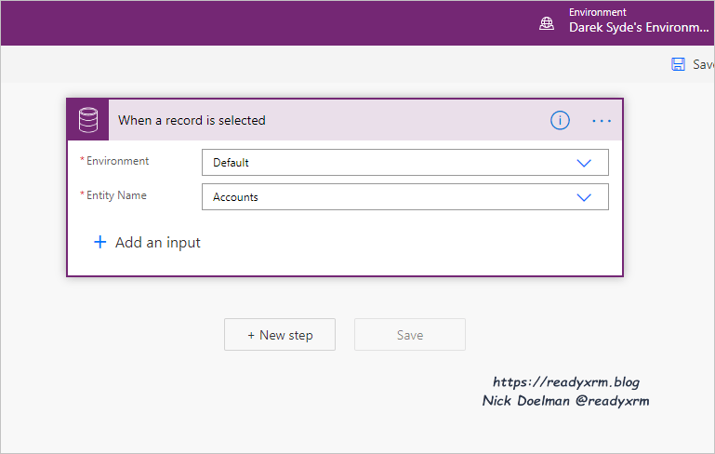Click the https://readyxrm.blog watermark text
715x454 pixels.
tap(565, 382)
